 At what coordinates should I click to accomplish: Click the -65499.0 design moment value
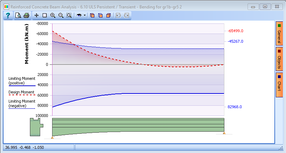[235, 31]
